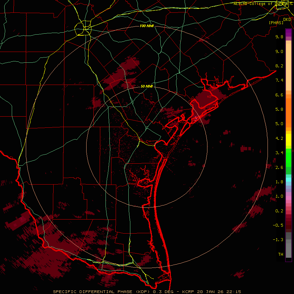294x294 pixels.
Task: Click the "-1.3" scale value
Action: click(278, 240)
